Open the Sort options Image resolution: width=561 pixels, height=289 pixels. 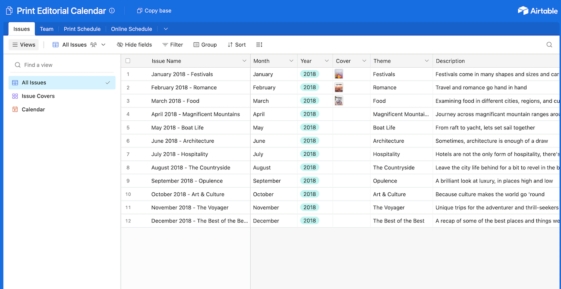(x=236, y=44)
